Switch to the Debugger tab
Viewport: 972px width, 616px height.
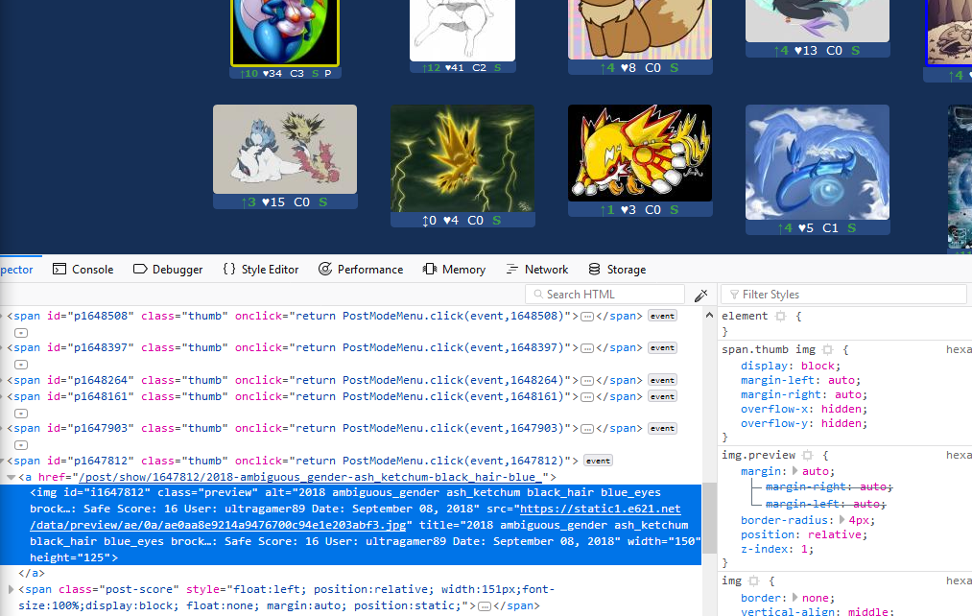168,270
